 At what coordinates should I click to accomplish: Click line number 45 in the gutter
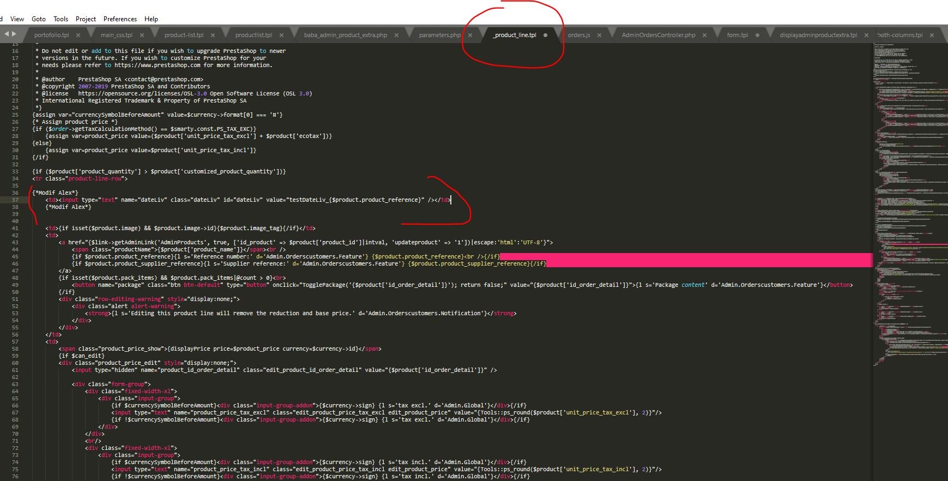pyautogui.click(x=15, y=256)
